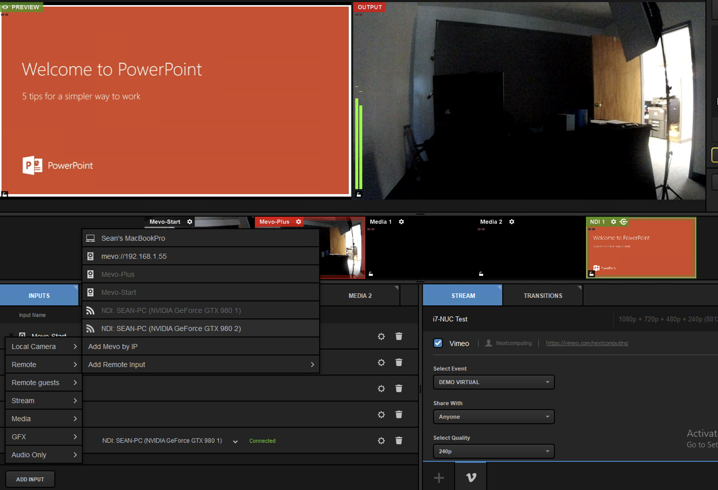
Task: Open settings gear for Mevo-Plus source
Action: point(299,222)
